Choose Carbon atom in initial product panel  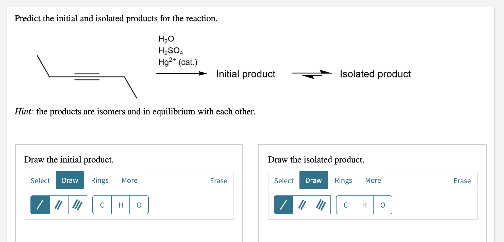pos(102,205)
